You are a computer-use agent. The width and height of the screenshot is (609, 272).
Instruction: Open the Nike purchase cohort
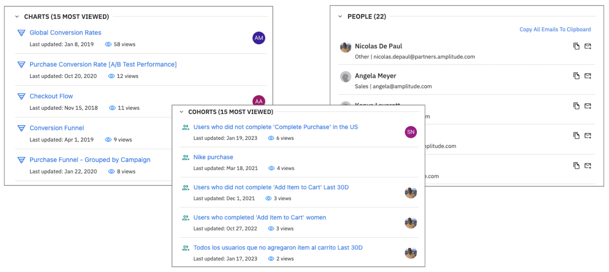click(x=213, y=157)
